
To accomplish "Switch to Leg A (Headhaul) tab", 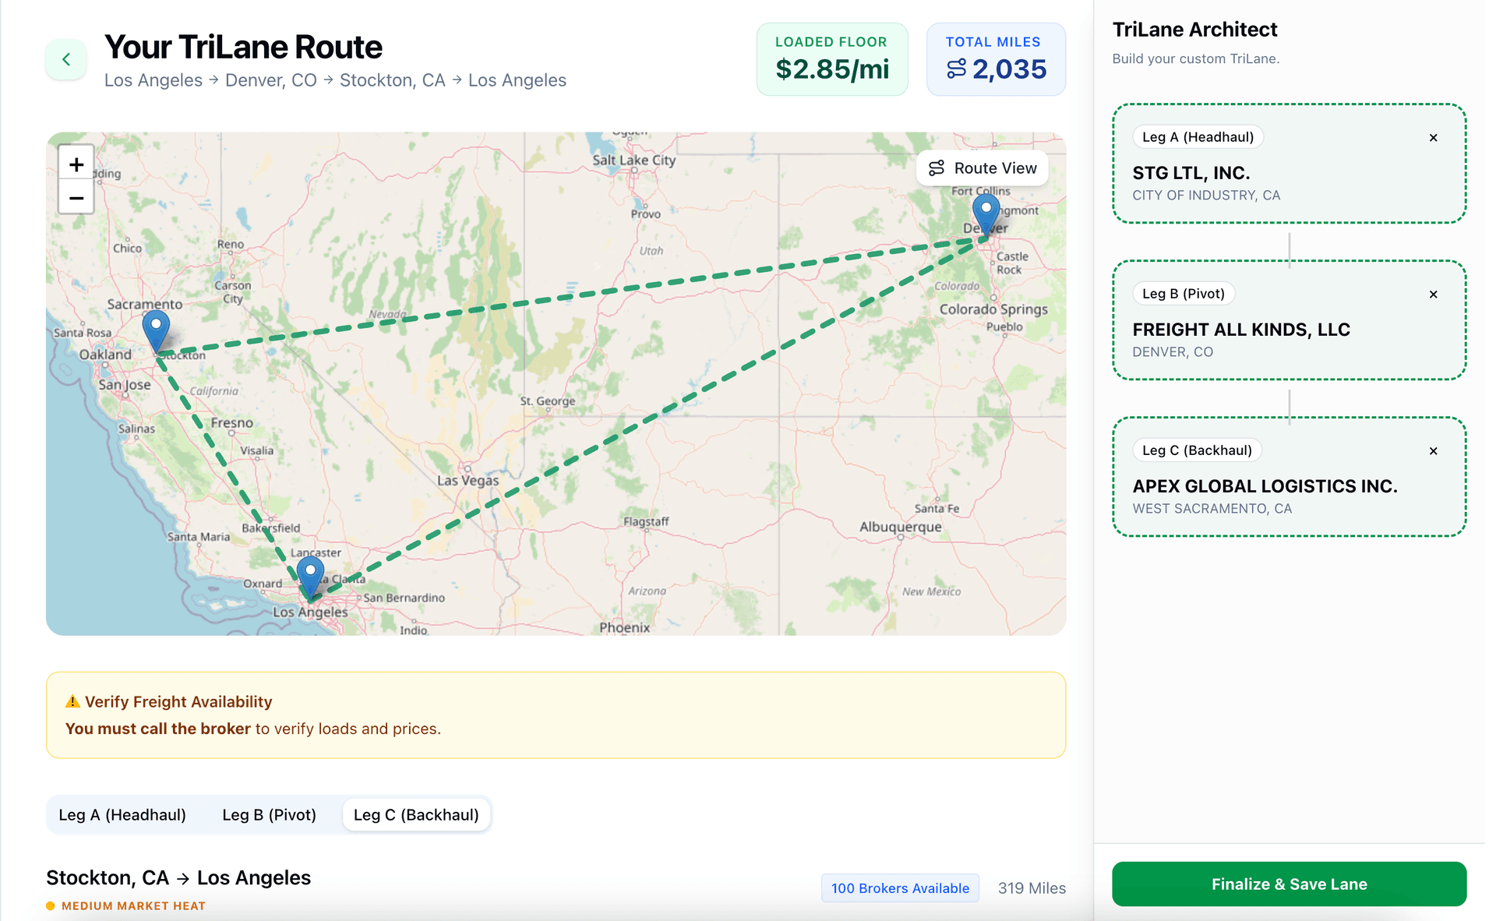I will coord(122,815).
